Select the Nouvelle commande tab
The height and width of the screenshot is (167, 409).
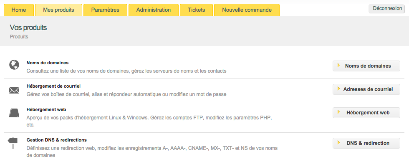247,10
